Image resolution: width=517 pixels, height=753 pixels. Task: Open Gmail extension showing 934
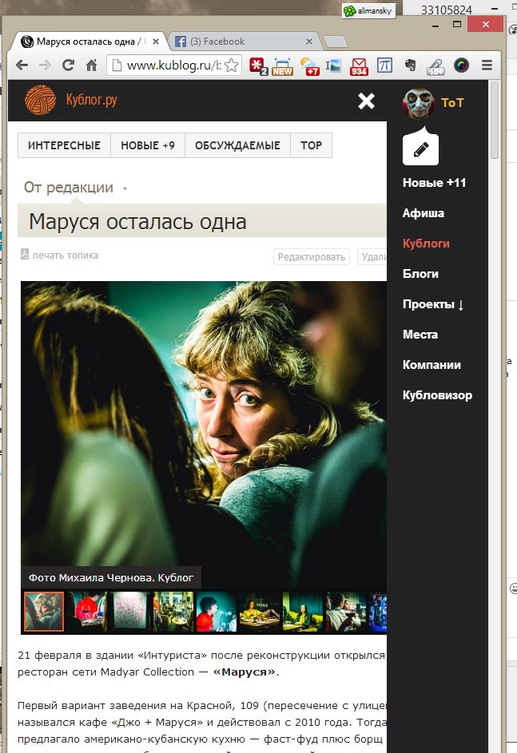point(359,66)
